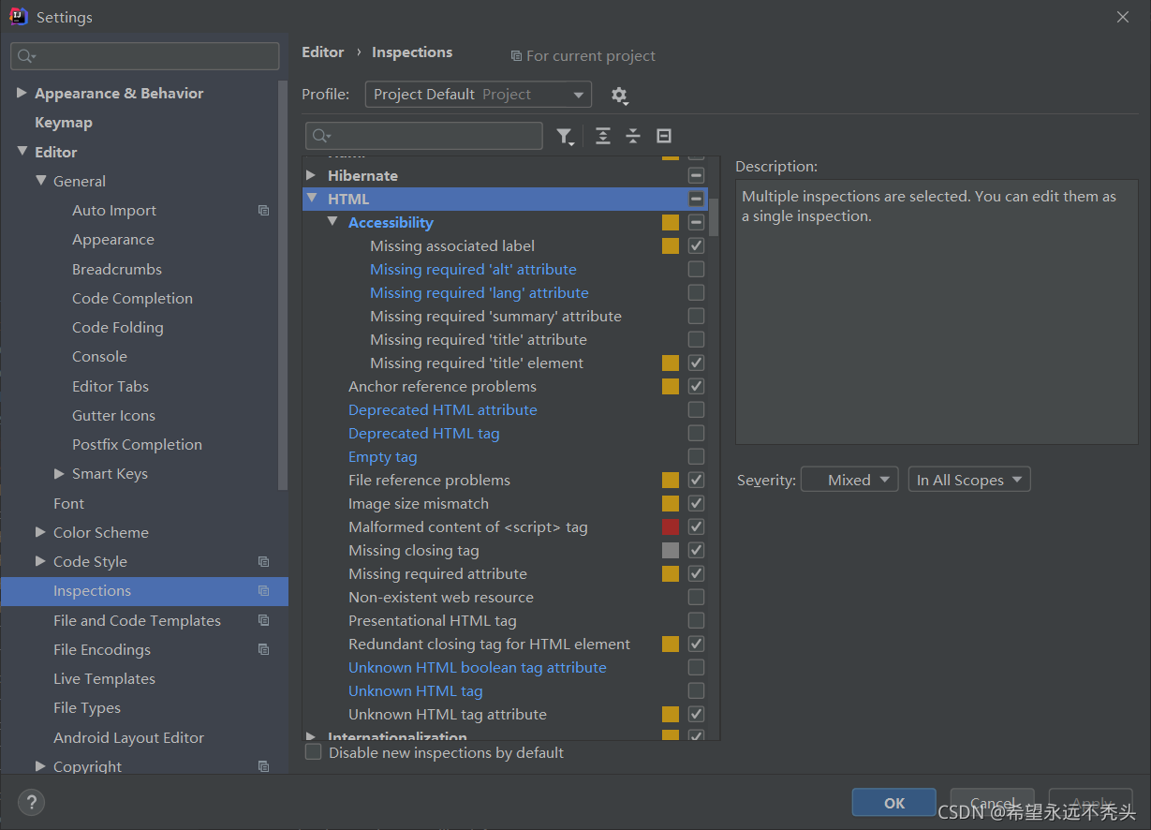The image size is (1151, 830).
Task: Expand the Hibernate inspections group
Action: pos(311,175)
